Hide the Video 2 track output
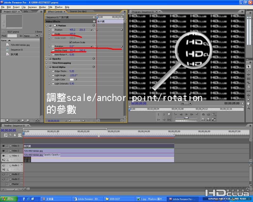Viewport: 253px width, 202px height. point(3,151)
